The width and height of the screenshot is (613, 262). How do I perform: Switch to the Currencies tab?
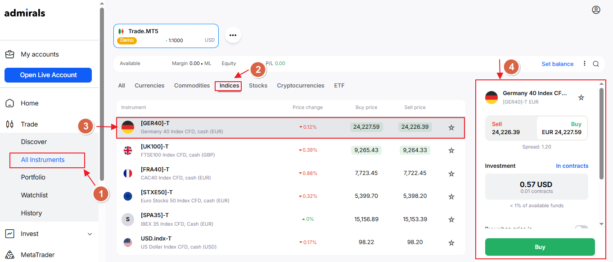149,86
